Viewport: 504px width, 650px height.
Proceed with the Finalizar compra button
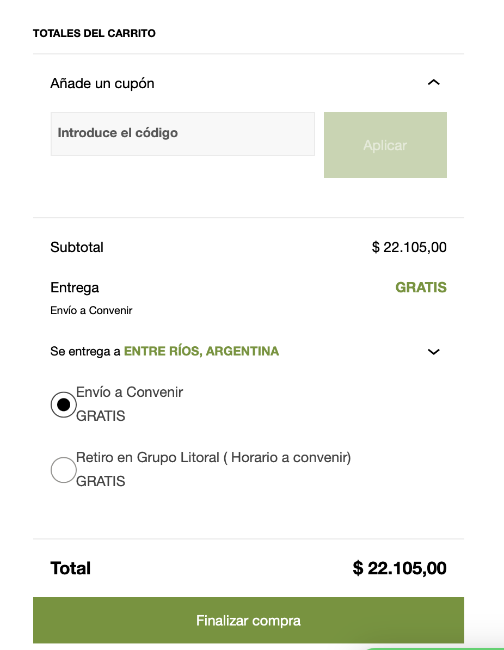(x=248, y=620)
